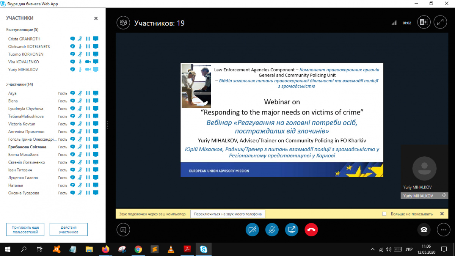The width and height of the screenshot is (455, 256).
Task: Check the Больше не показывать checkbox
Action: 384,214
